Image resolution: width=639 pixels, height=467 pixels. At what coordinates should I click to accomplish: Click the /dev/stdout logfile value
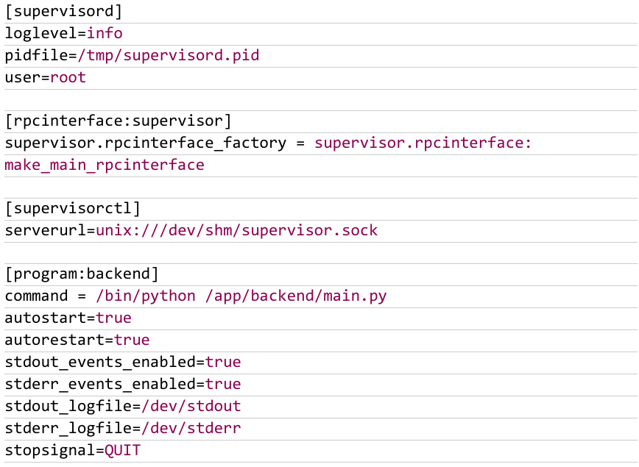[x=191, y=406]
